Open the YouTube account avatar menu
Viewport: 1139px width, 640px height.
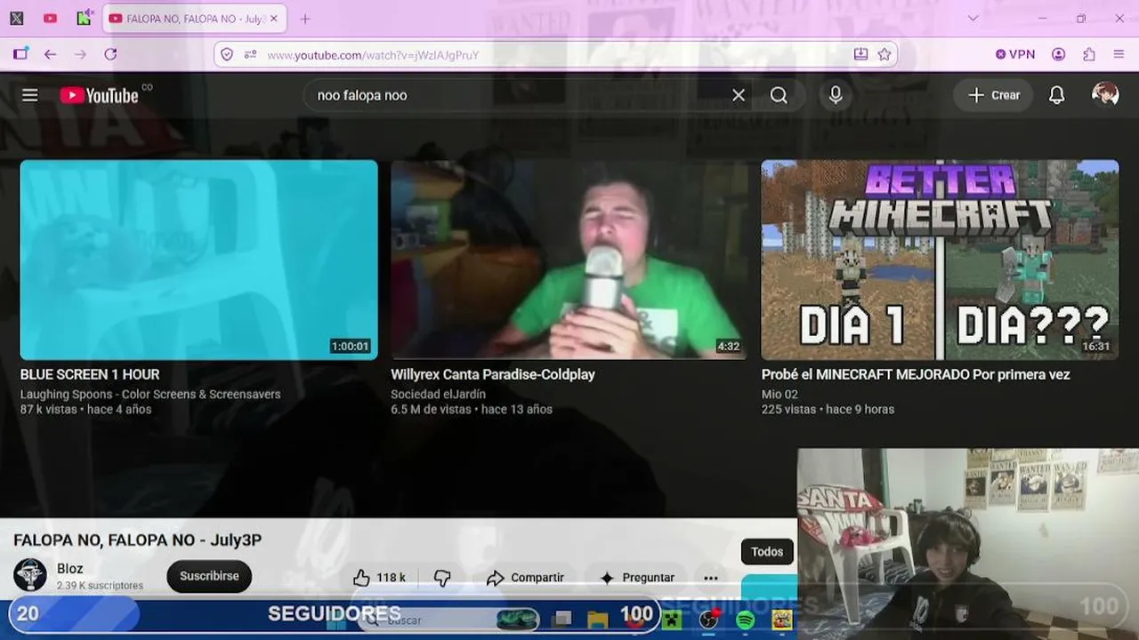[x=1105, y=95]
